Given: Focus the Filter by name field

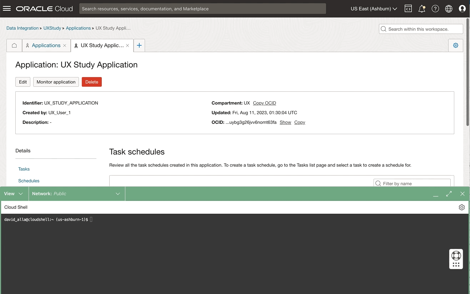Looking at the screenshot, I should (x=412, y=183).
